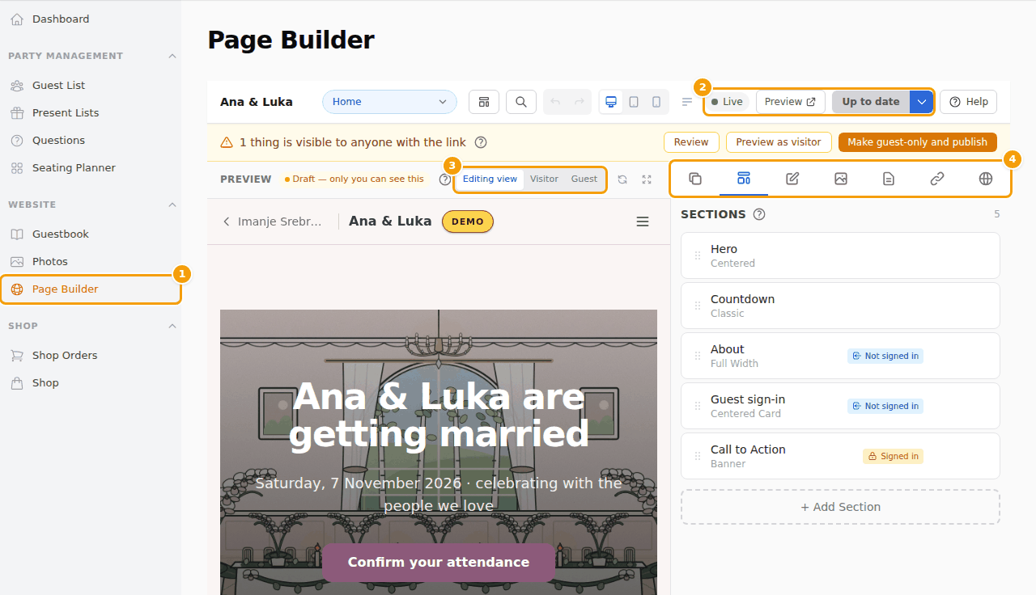Click the Preview button with external link icon
Image resolution: width=1036 pixels, height=595 pixels.
click(791, 102)
